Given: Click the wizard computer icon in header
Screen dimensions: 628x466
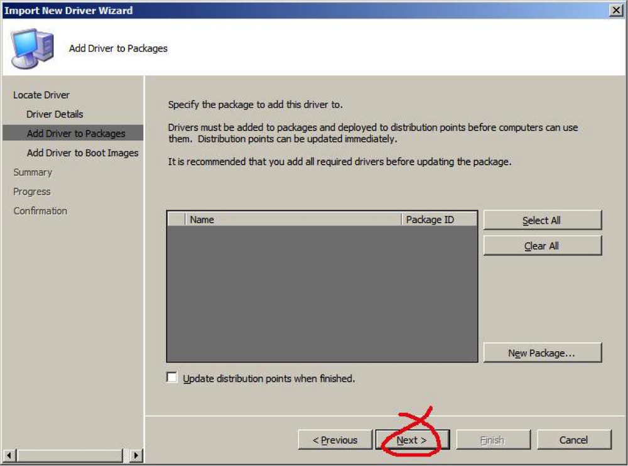Looking at the screenshot, I should [32, 48].
